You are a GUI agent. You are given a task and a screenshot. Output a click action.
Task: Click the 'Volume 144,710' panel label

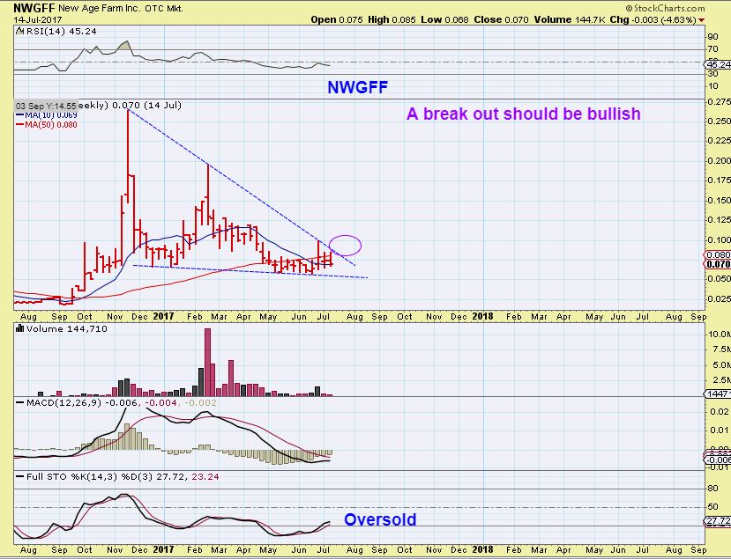tap(67, 328)
